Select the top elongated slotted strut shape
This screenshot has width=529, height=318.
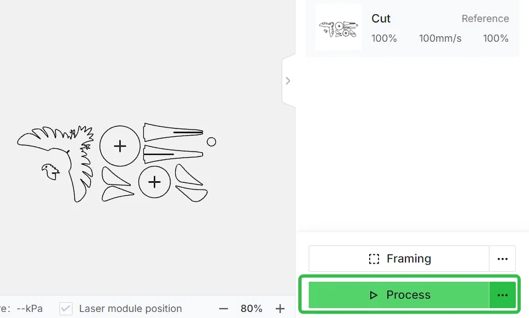click(172, 132)
